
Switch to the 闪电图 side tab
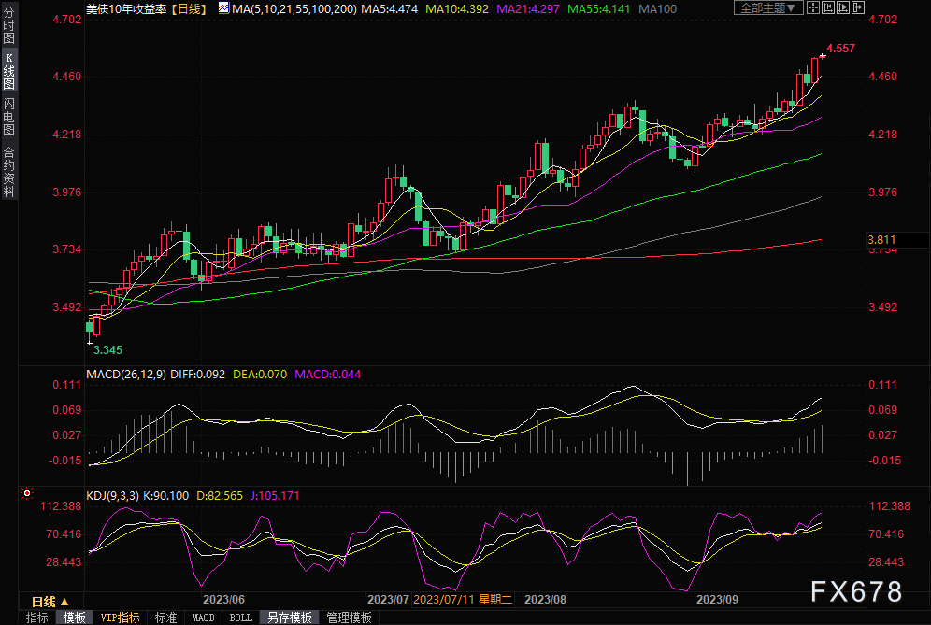tap(8, 116)
